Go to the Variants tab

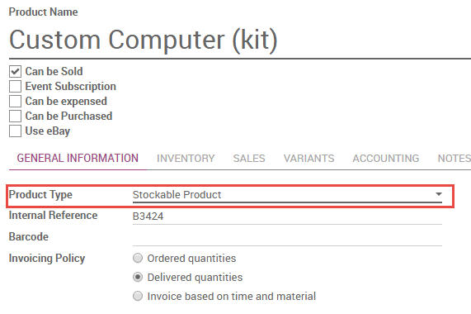[x=309, y=158]
